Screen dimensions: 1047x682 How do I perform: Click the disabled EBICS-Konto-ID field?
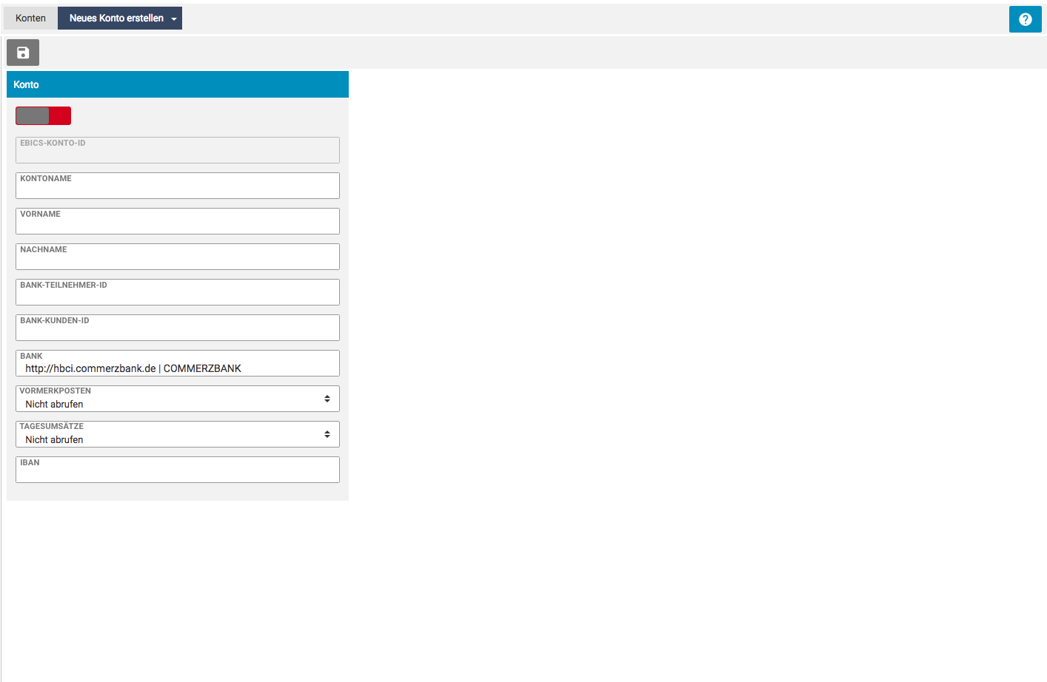(178, 150)
